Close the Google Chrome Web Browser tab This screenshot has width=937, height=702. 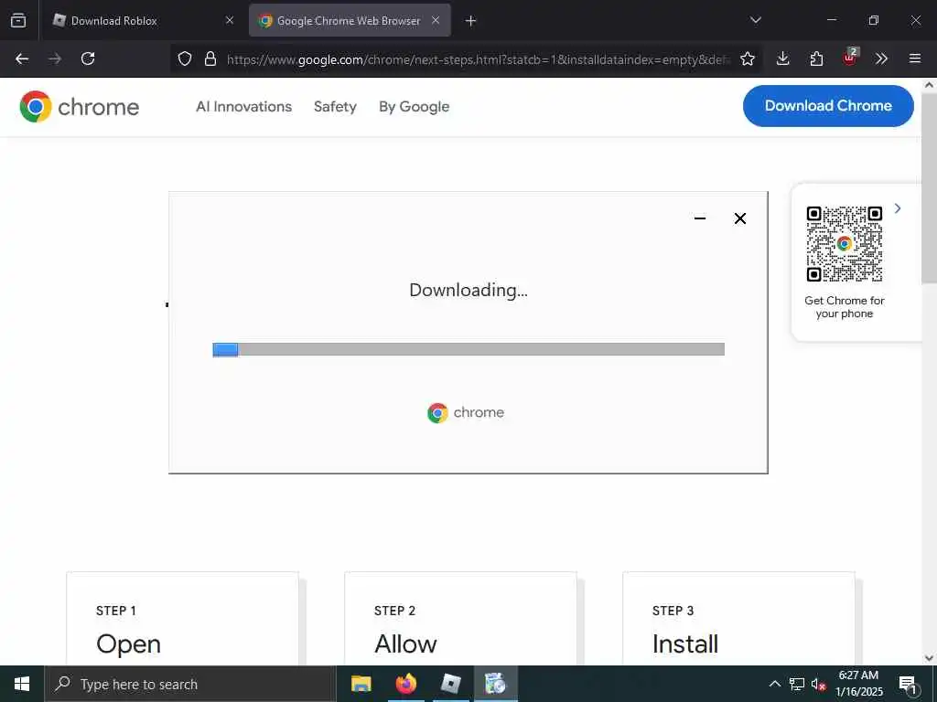(x=436, y=20)
